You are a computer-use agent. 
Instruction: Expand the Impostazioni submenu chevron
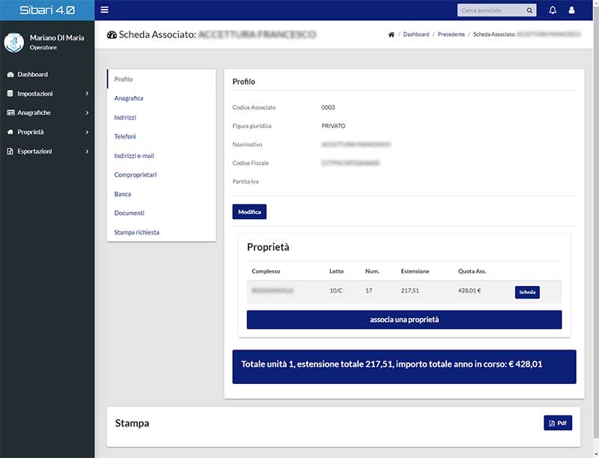point(87,94)
